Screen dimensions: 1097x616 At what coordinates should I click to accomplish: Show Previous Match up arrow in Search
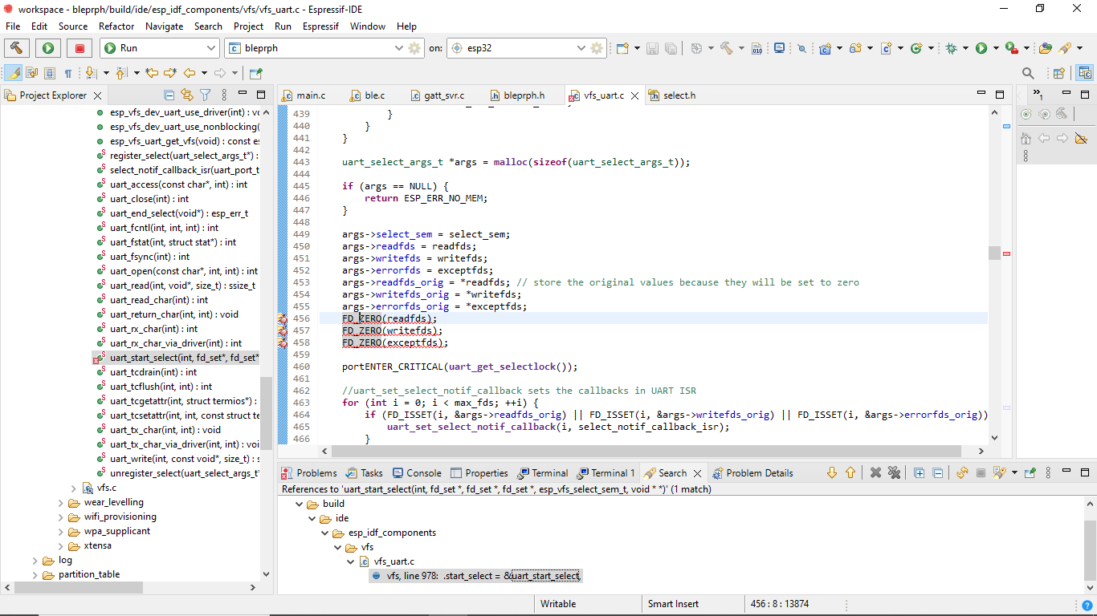tap(850, 472)
